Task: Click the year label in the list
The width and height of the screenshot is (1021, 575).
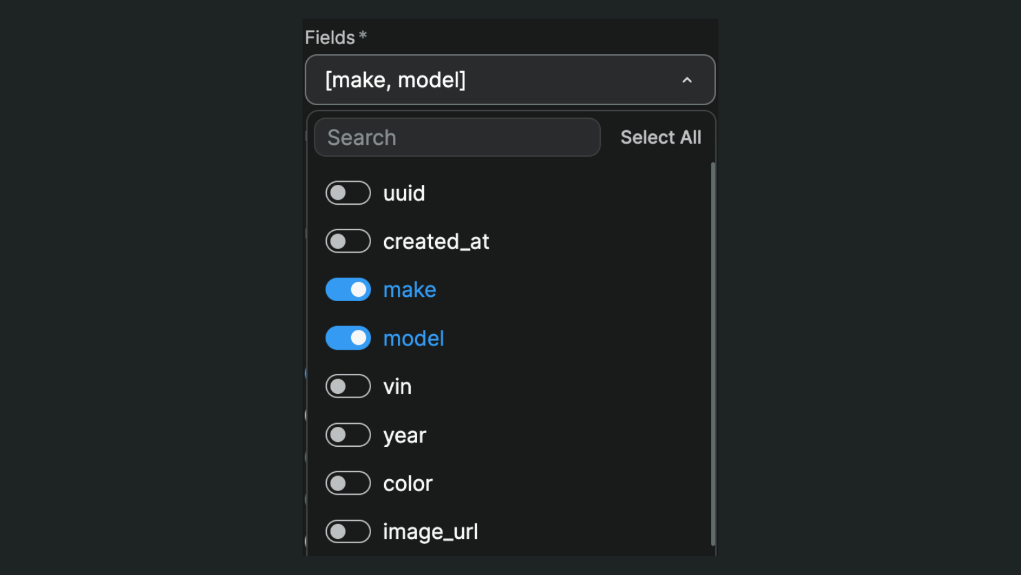Action: pyautogui.click(x=404, y=434)
